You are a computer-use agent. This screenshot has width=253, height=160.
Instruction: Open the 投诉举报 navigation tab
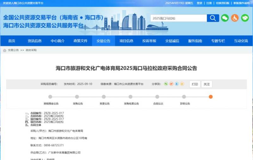click(149, 41)
